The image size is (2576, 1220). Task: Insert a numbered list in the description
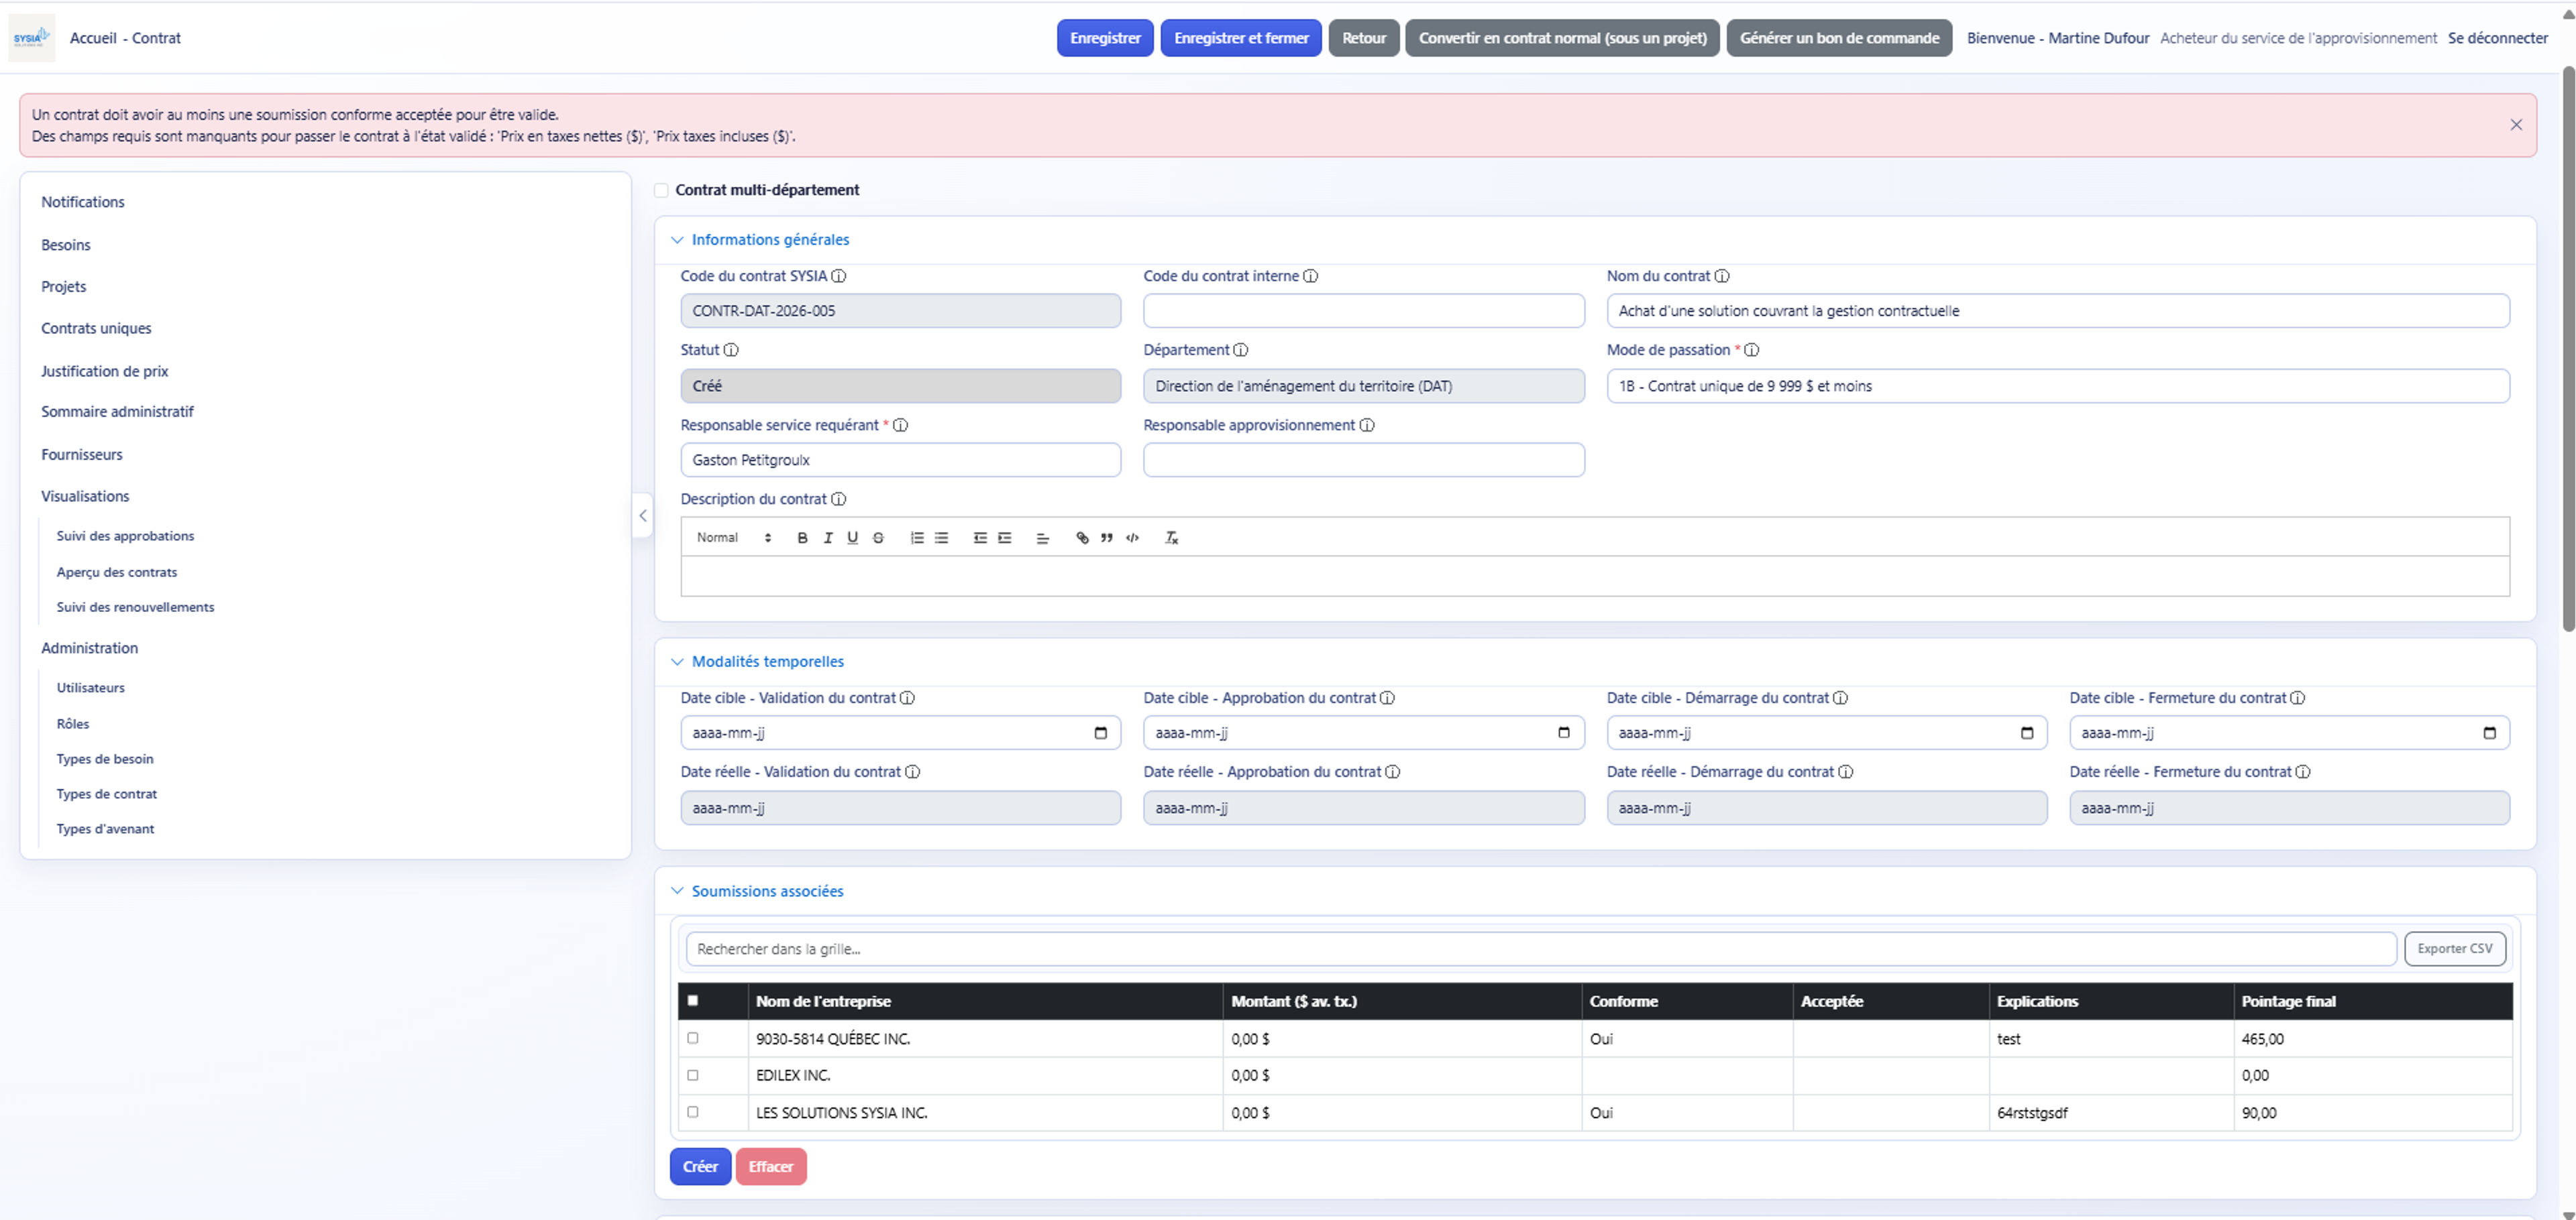pyautogui.click(x=917, y=538)
